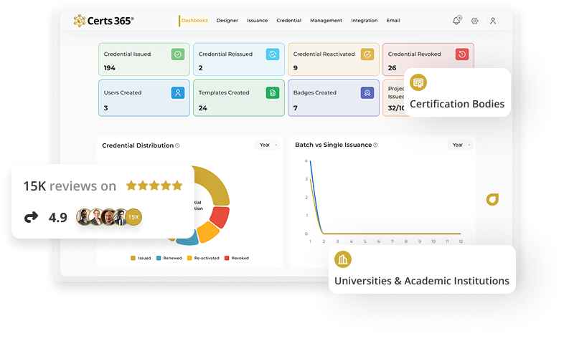564x341 pixels.
Task: Click the Templates Created document icon
Action: 273,93
